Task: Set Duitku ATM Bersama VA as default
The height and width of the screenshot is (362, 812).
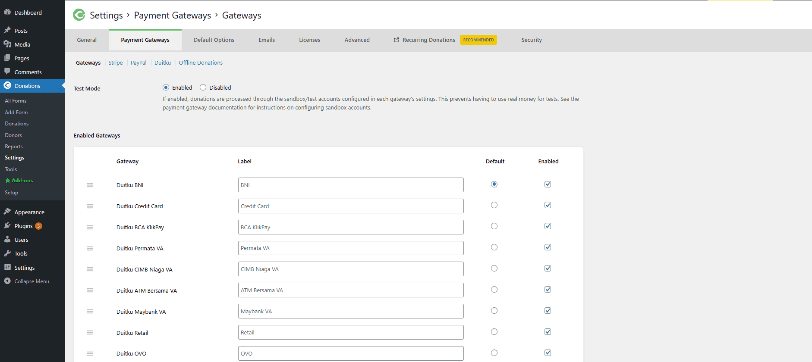Action: [x=494, y=290]
